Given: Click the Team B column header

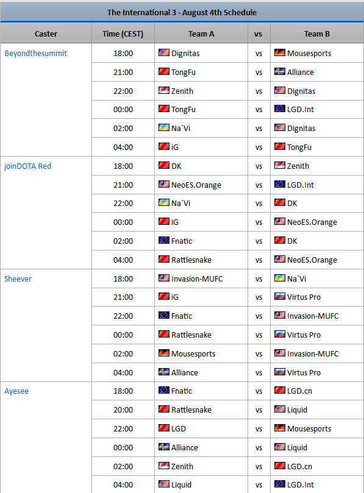Looking at the screenshot, I should click(x=317, y=34).
